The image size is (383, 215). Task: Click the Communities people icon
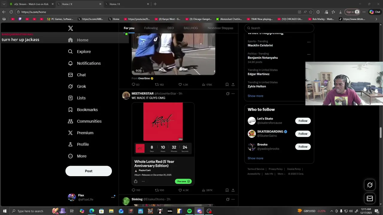pos(70,121)
